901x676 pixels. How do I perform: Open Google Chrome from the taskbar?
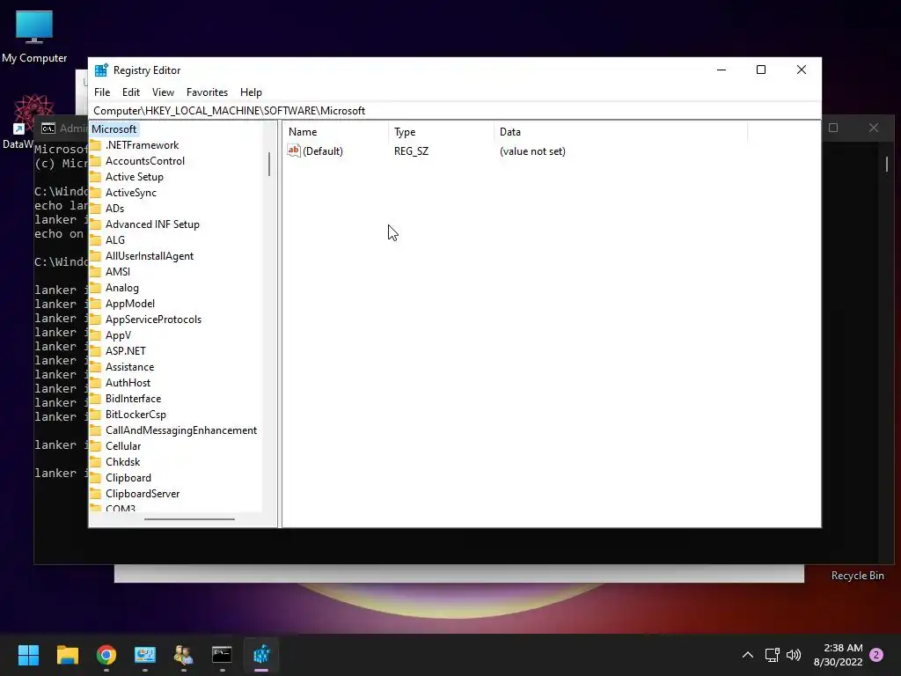pos(106,655)
